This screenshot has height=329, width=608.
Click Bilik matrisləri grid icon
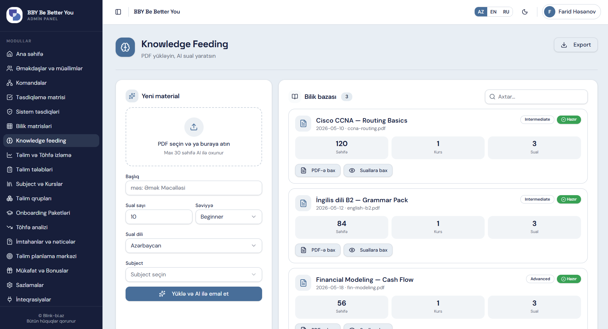tap(10, 126)
